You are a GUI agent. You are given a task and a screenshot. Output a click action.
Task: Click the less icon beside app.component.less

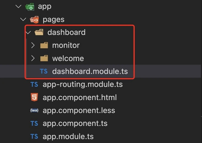[34, 110]
